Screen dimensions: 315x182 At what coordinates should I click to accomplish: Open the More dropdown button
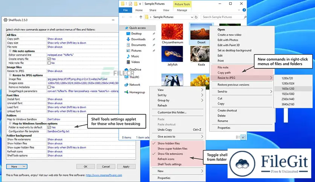17,166
